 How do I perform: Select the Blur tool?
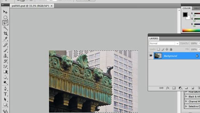point(5,77)
